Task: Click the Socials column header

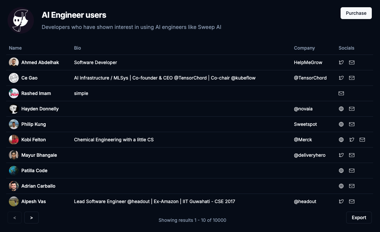Action: (x=346, y=48)
